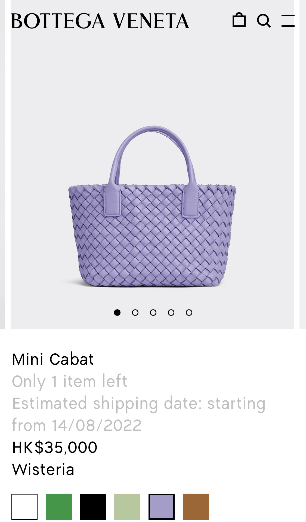Select the last carousel dot
This screenshot has height=522, width=306.
[x=189, y=313]
